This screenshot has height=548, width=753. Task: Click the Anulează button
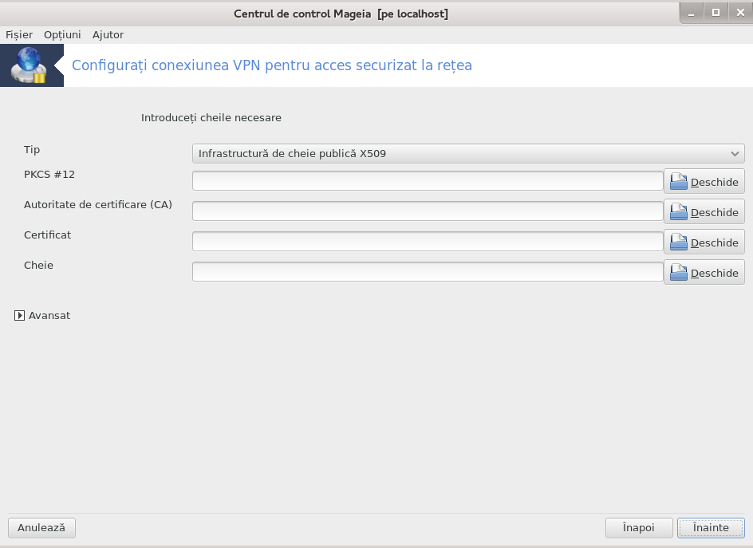pos(41,528)
